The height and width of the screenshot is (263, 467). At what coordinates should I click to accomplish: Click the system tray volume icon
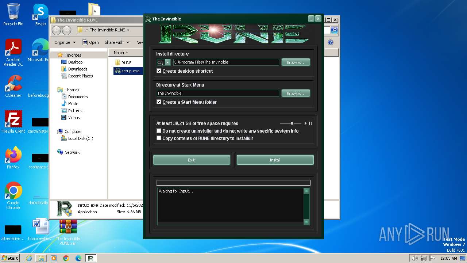tap(414, 258)
